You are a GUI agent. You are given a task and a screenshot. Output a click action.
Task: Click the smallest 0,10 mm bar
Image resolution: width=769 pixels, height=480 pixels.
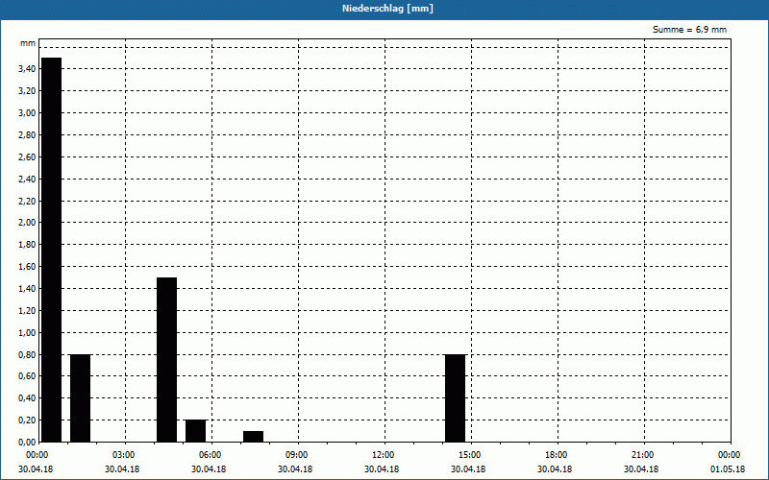coord(253,437)
